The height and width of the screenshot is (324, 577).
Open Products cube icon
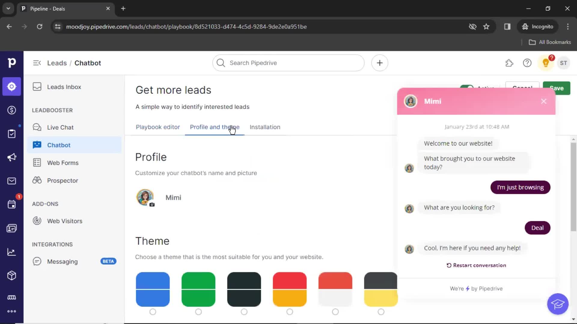(x=11, y=275)
